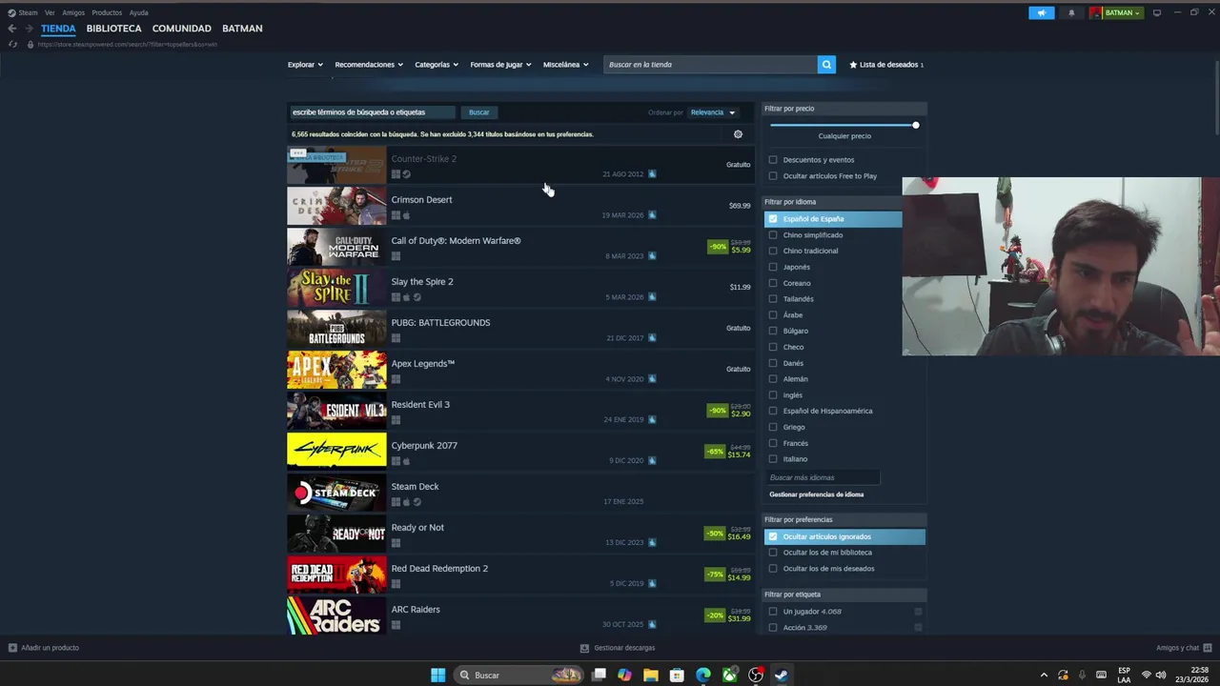Switch to Big Picture mode monitor icon

pos(1157,12)
